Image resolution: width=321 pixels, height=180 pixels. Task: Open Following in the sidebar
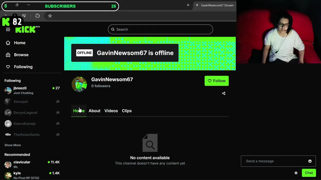[23, 67]
